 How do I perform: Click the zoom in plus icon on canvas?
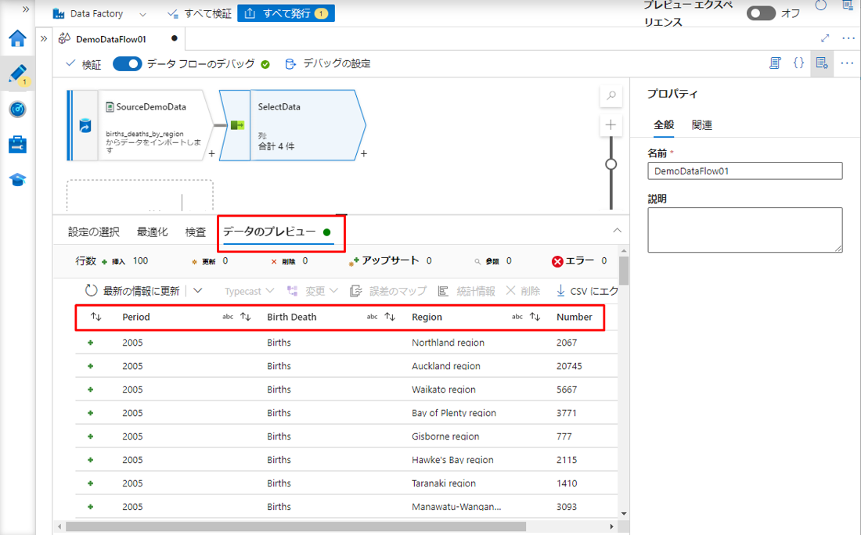point(611,125)
